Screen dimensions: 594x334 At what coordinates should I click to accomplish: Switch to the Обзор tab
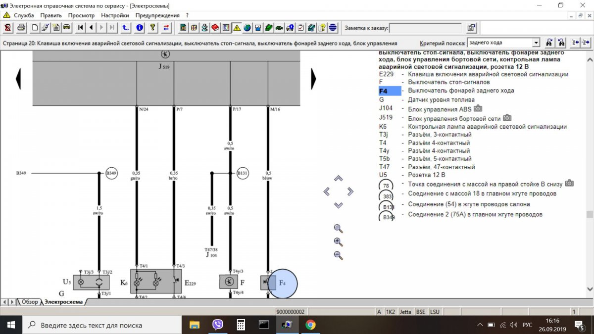pos(29,302)
